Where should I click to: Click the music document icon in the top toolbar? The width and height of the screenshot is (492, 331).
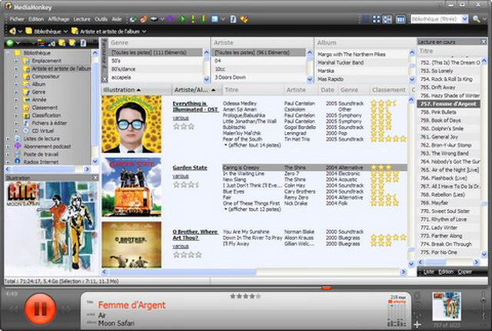tap(233, 19)
